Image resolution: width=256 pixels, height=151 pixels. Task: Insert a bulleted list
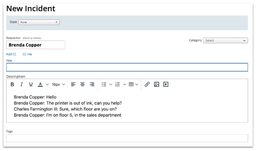104,84
